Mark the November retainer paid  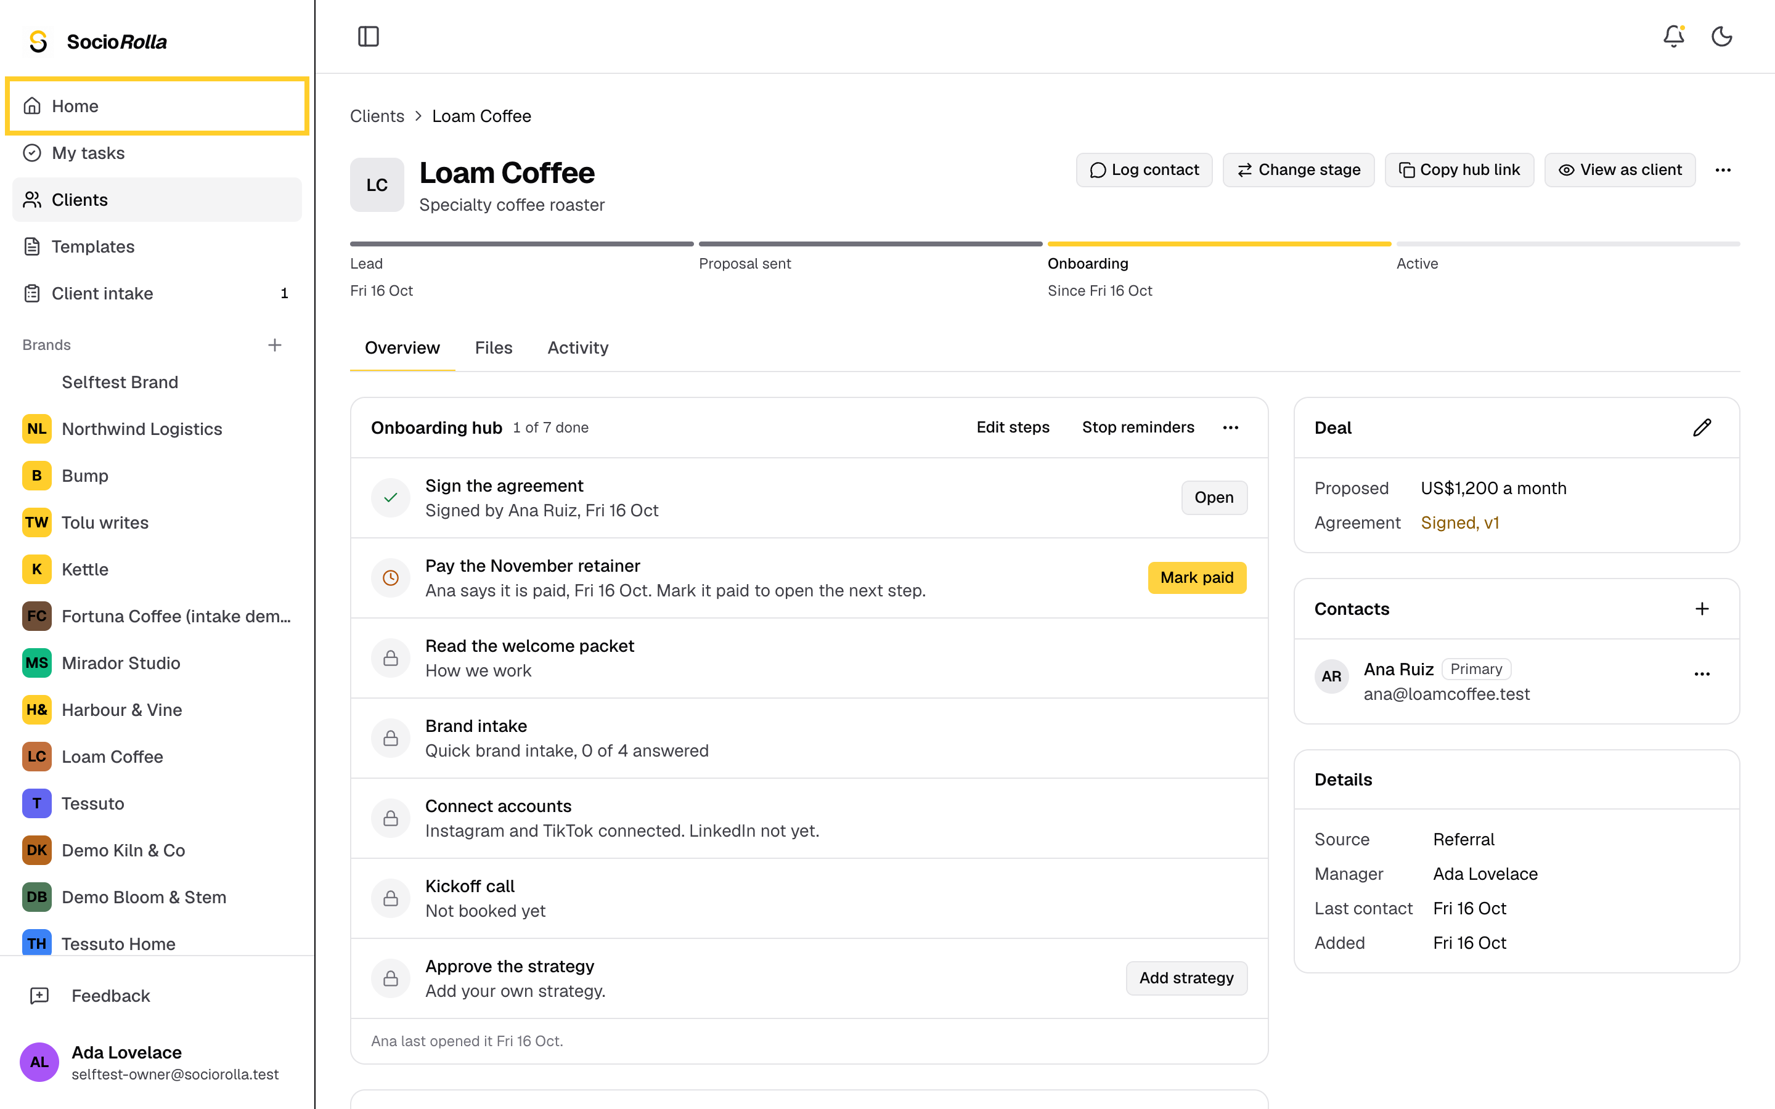tap(1196, 578)
